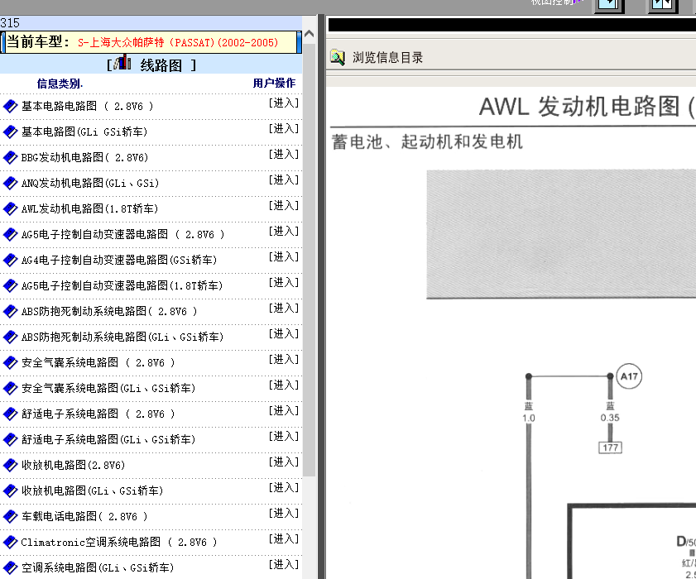This screenshot has width=696, height=579.
Task: Open BBG发动机电路图 via 进入
Action: [284, 155]
